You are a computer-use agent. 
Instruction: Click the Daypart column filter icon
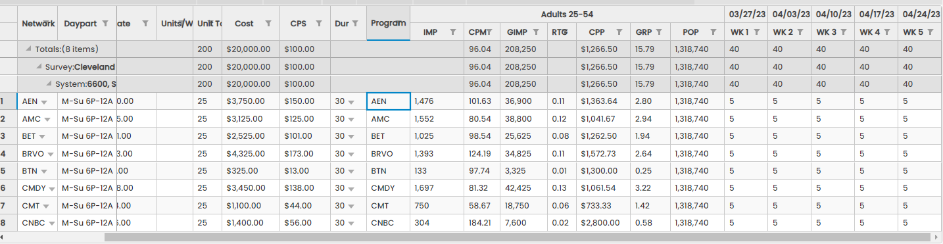(x=105, y=24)
